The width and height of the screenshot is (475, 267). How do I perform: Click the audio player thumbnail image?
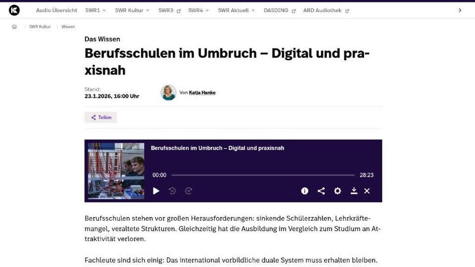pyautogui.click(x=116, y=171)
